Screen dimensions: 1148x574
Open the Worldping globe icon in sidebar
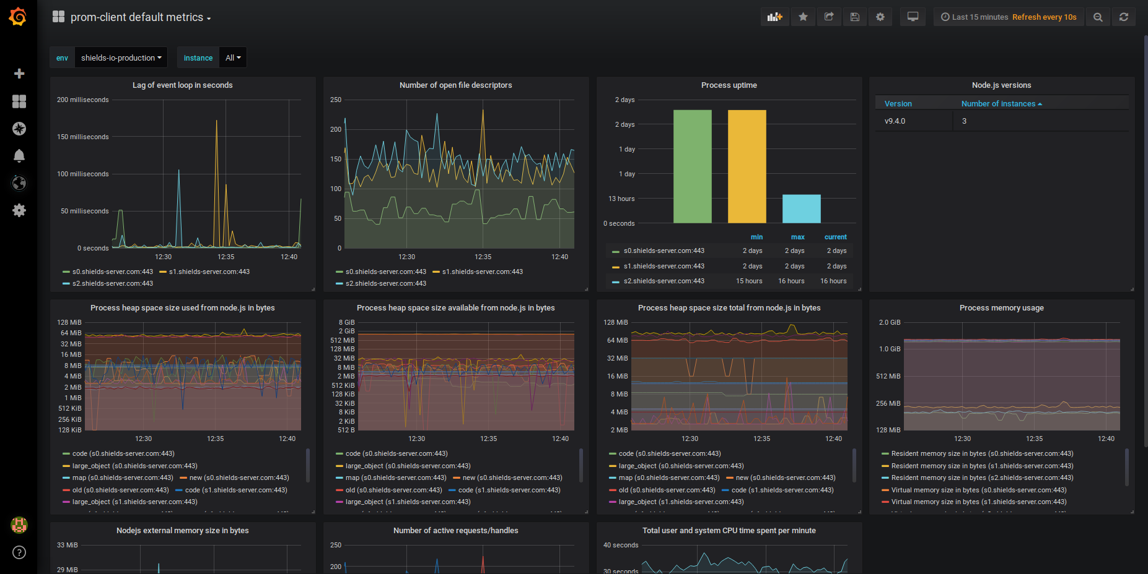point(19,183)
